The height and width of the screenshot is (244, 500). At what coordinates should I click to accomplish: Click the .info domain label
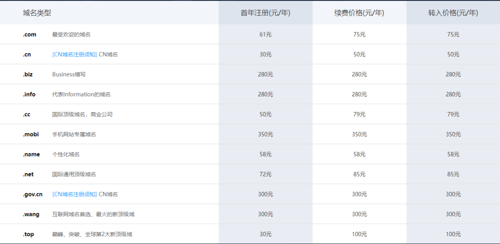click(x=29, y=94)
